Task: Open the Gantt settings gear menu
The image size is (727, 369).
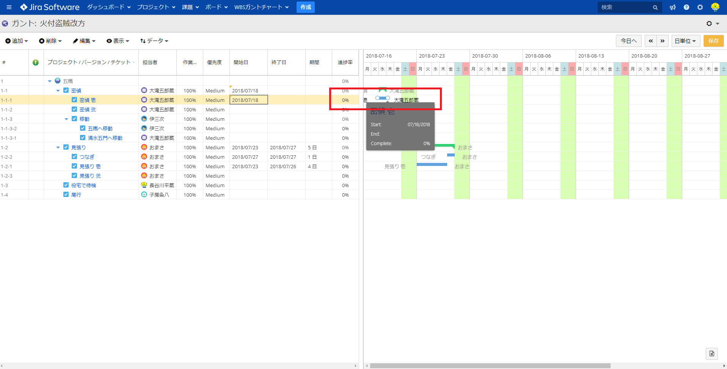Action: [713, 23]
